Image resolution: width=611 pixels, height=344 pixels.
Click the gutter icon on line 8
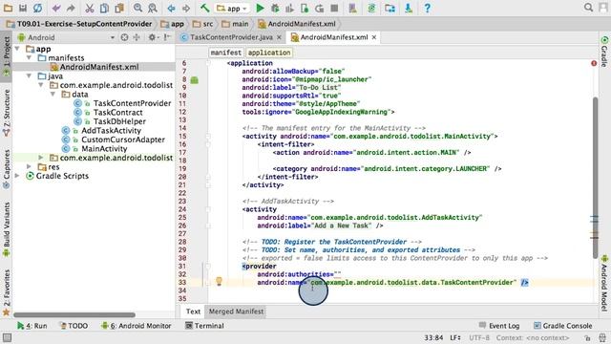[x=195, y=80]
